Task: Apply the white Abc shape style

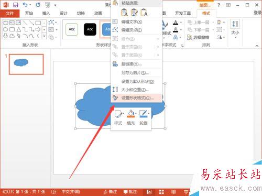Action: (x=72, y=29)
